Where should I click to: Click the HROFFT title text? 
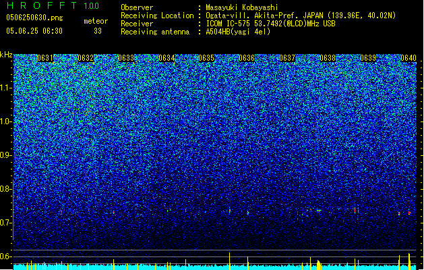tap(42, 5)
